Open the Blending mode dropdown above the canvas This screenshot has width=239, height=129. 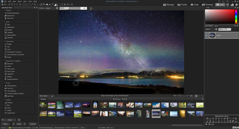[51, 8]
